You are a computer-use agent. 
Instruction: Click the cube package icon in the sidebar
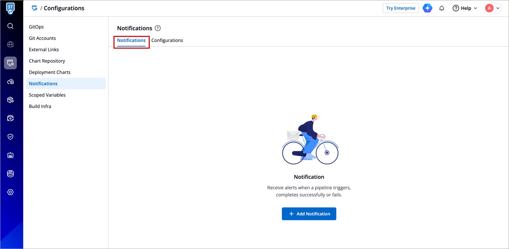10,100
